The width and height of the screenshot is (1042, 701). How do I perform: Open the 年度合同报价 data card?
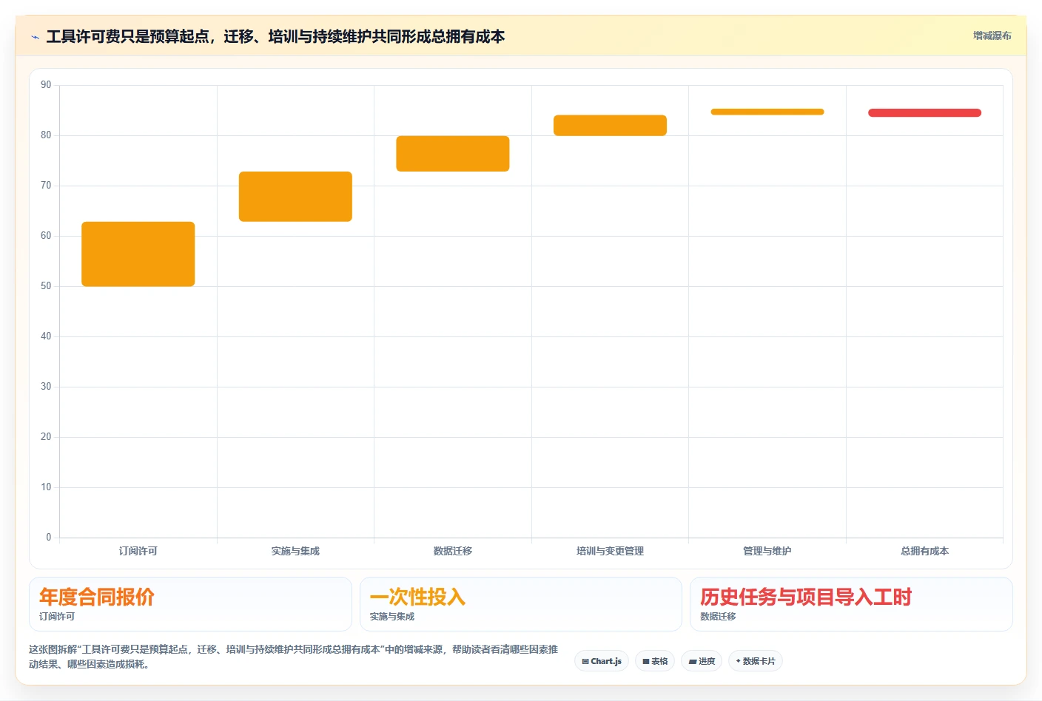point(190,604)
